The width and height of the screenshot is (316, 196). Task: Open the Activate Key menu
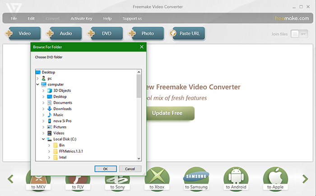pyautogui.click(x=81, y=18)
